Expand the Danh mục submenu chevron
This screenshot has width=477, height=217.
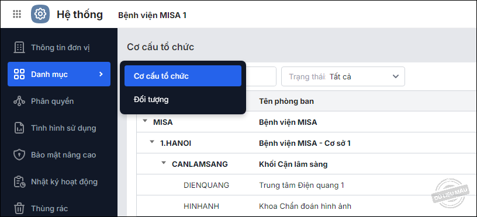101,74
